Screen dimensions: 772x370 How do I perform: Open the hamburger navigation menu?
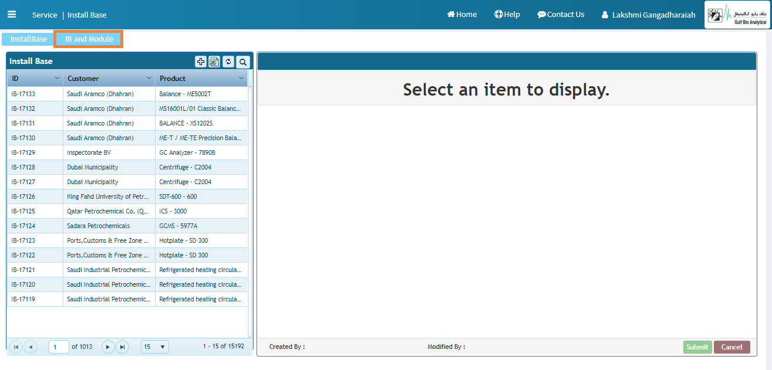click(x=12, y=15)
